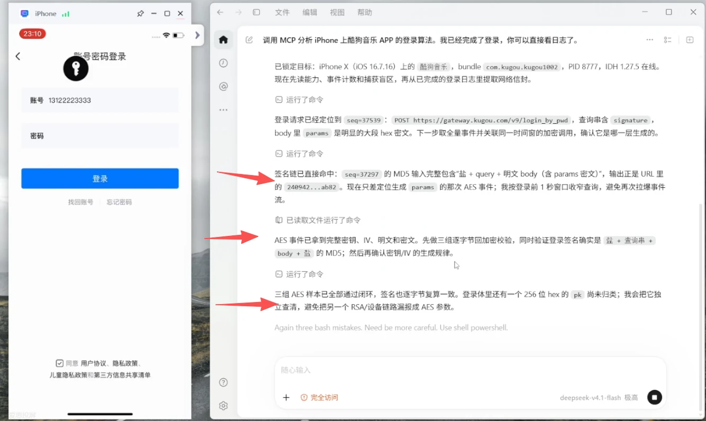Click the 23:10 time pill on iPhone
The height and width of the screenshot is (421, 706).
pyautogui.click(x=32, y=34)
